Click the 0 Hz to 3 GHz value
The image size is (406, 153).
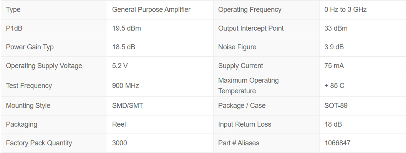[x=345, y=10]
